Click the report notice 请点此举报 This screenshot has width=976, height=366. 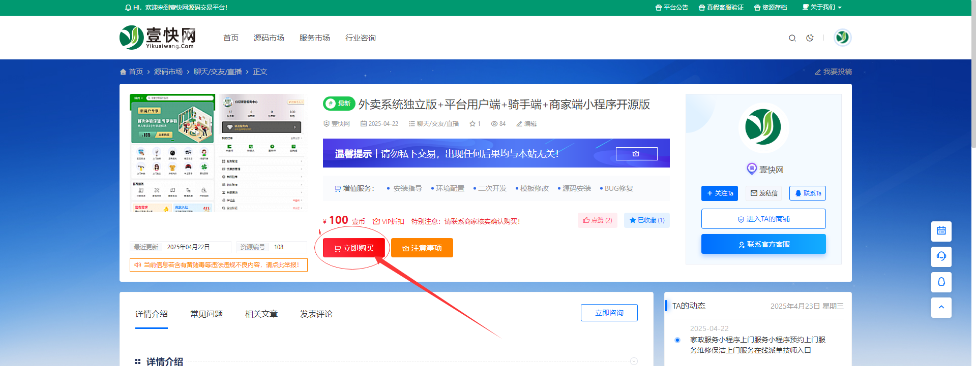coord(219,265)
